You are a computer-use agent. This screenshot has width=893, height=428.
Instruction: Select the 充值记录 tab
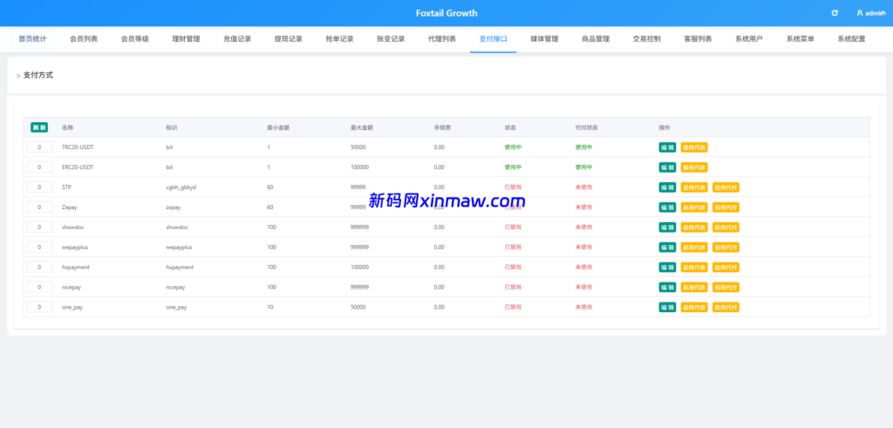coord(237,39)
